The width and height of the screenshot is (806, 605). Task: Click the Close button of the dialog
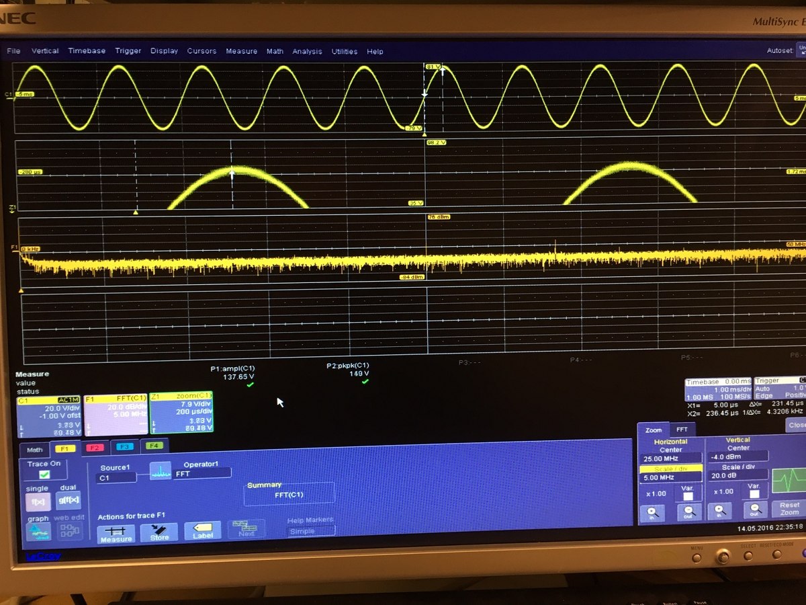(796, 425)
